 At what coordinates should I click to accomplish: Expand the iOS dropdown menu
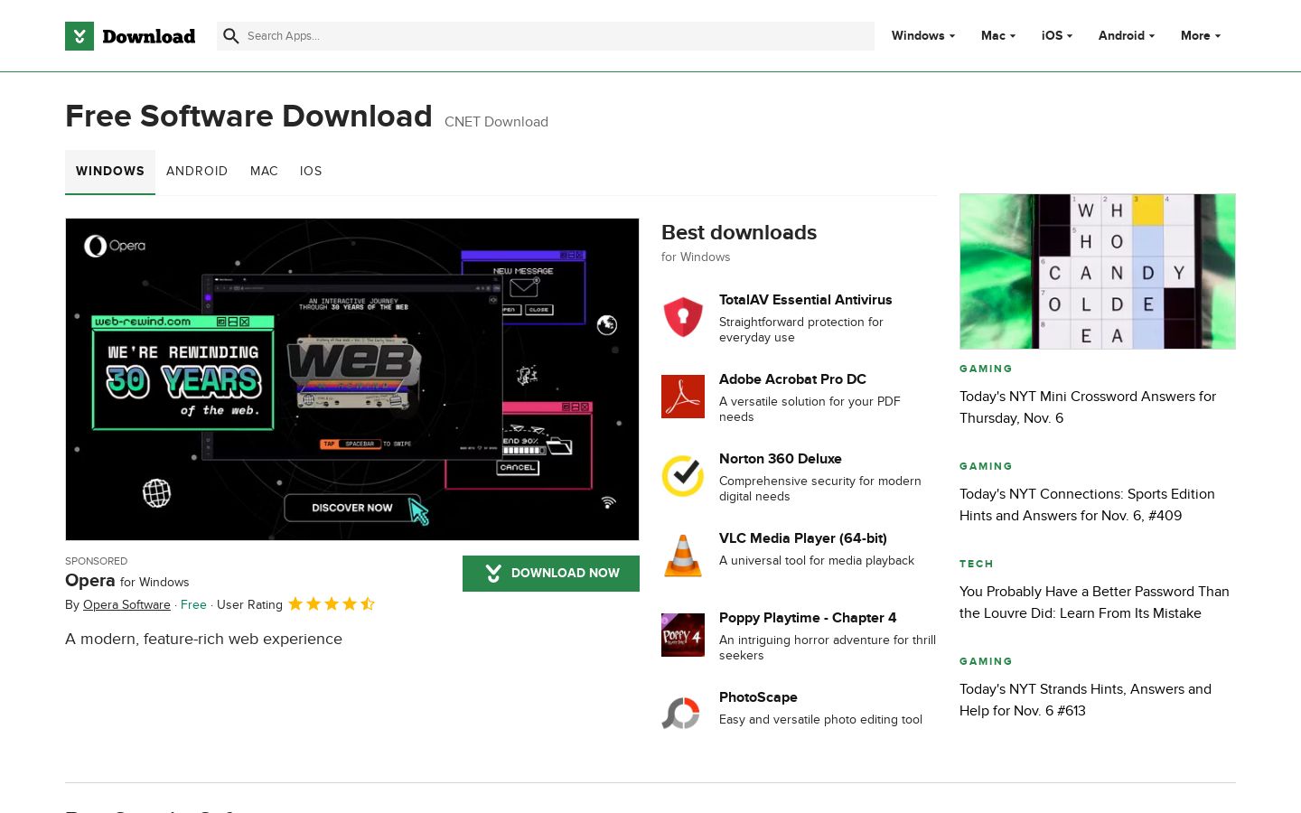click(x=1057, y=36)
